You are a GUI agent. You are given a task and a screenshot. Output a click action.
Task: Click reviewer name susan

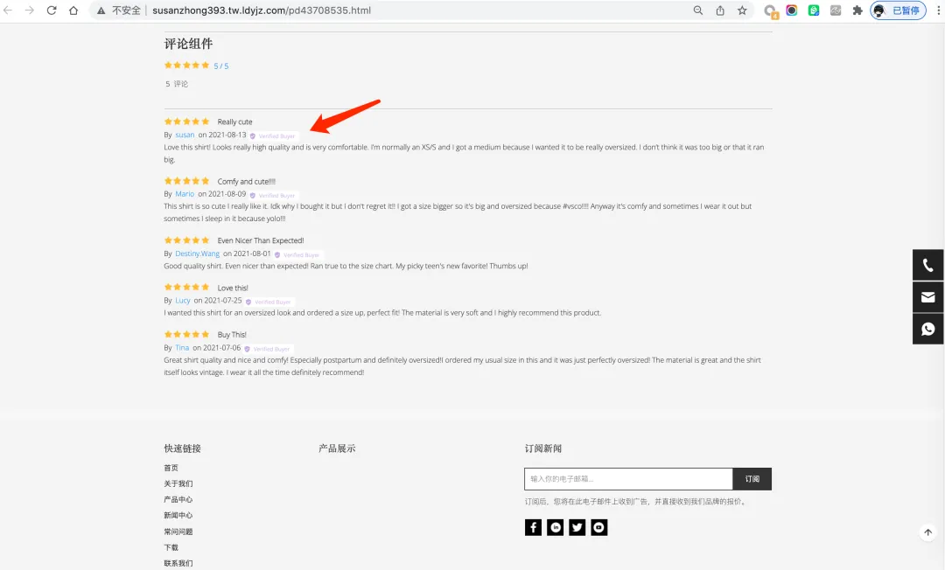pos(185,135)
